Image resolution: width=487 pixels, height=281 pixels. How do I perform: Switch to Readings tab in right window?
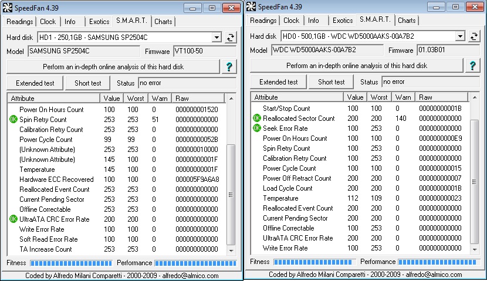click(263, 21)
